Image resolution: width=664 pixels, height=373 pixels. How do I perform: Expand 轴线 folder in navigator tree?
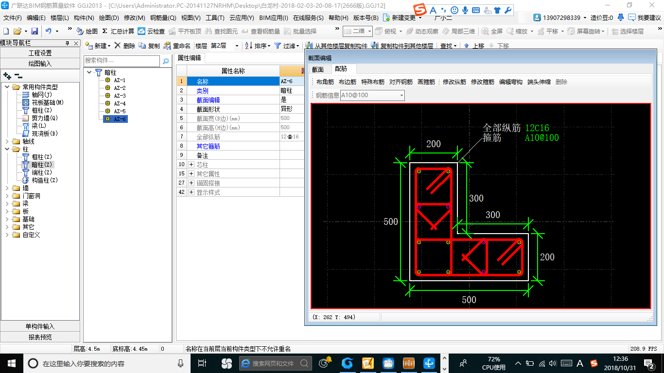(6, 141)
